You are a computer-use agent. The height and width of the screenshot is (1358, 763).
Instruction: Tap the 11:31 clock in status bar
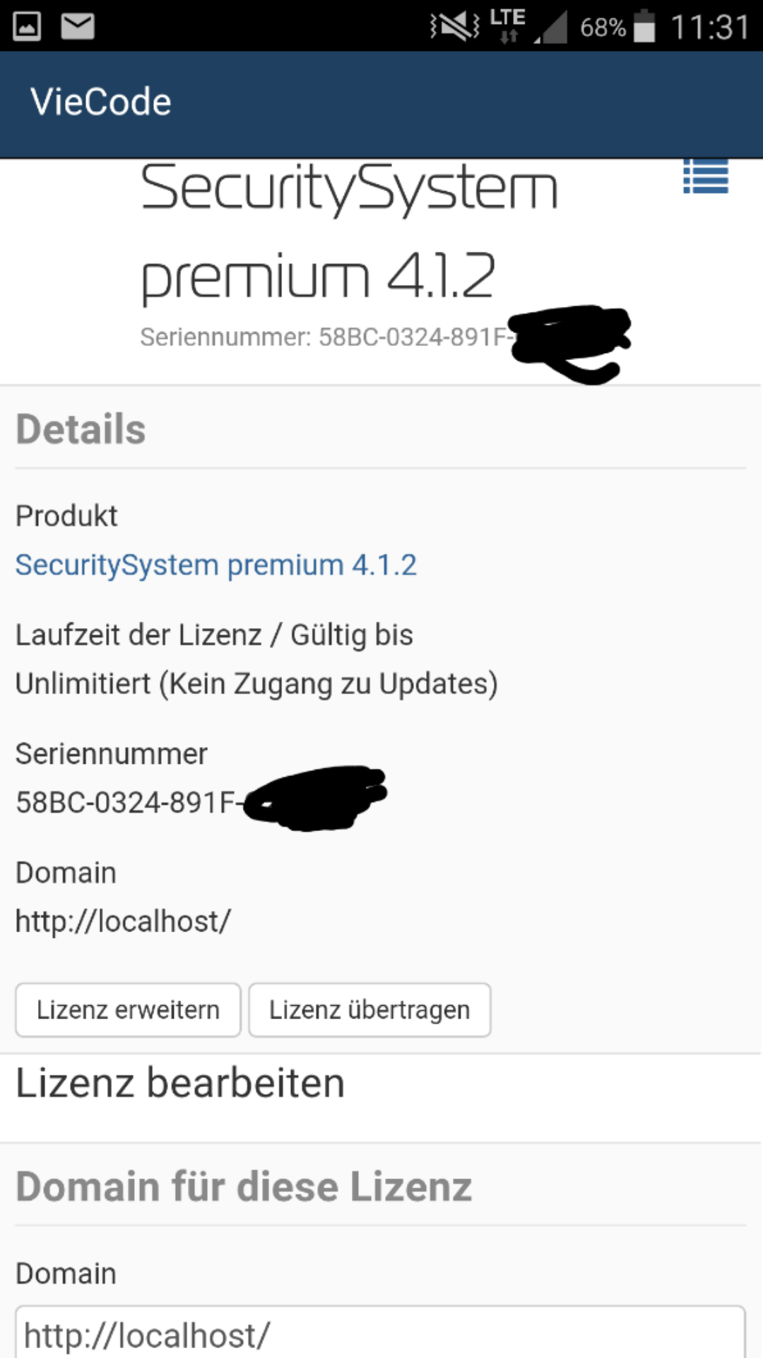709,27
